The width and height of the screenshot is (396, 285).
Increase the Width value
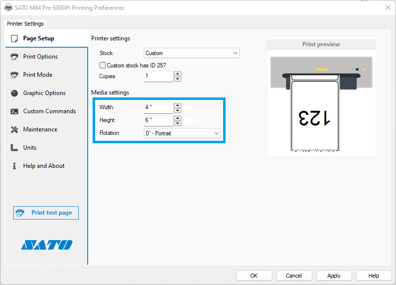coord(177,105)
